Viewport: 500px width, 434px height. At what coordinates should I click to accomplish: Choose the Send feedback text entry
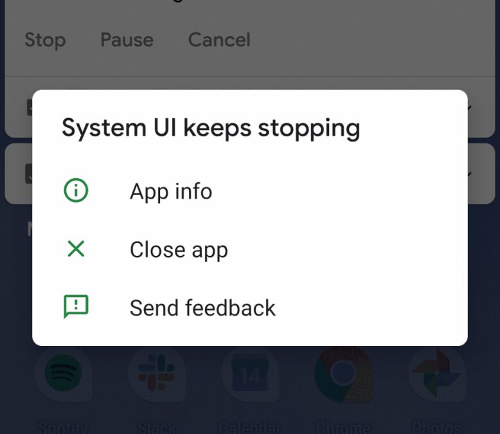(202, 308)
